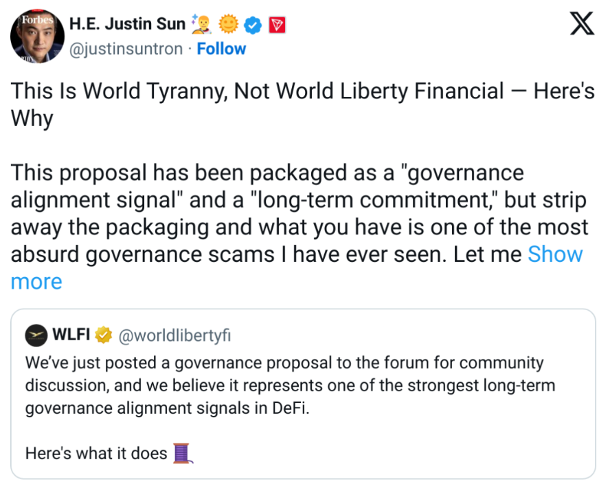610x484 pixels.
Task: Open the @justinsuntron handle link
Action: click(x=128, y=49)
